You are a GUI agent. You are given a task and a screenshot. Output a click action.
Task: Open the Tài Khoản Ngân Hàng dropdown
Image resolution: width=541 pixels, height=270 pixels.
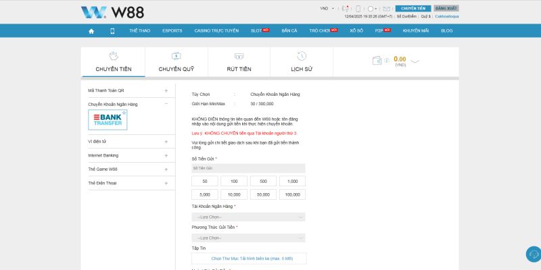[x=248, y=217]
